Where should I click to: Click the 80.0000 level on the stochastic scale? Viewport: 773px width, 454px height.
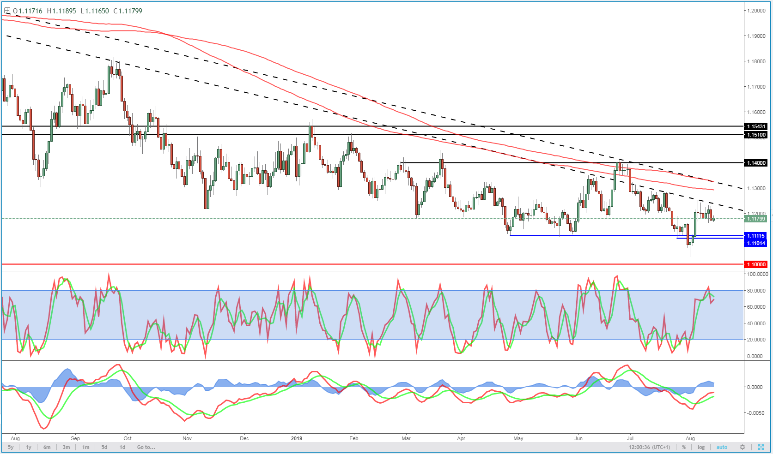(757, 291)
